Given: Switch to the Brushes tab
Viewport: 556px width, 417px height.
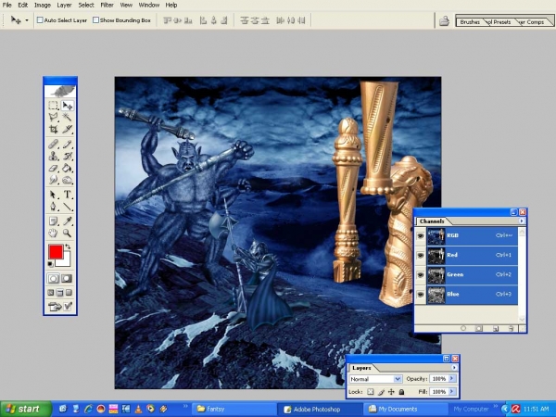Looking at the screenshot, I should tap(470, 22).
